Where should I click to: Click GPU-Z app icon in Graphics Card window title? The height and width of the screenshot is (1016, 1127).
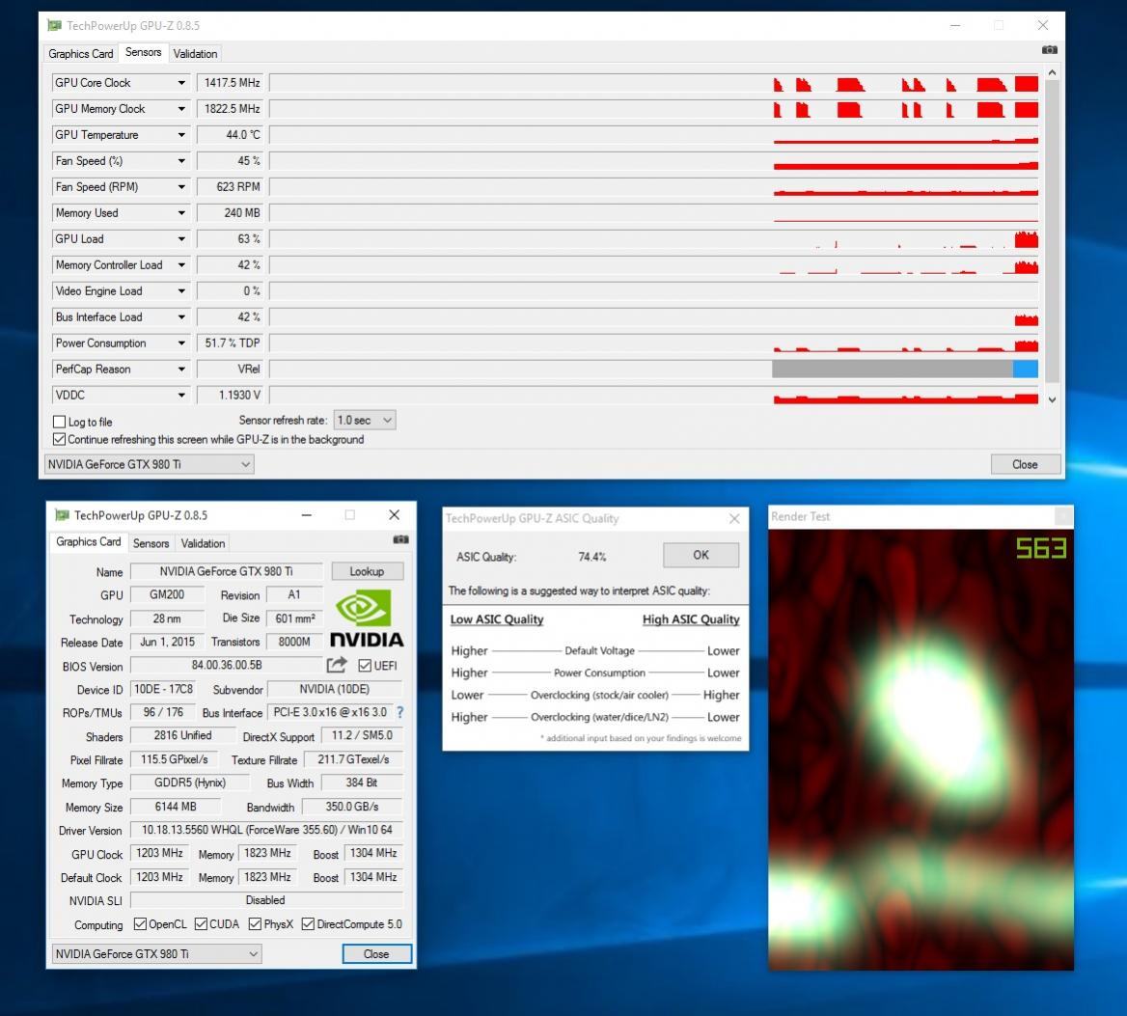pos(62,515)
